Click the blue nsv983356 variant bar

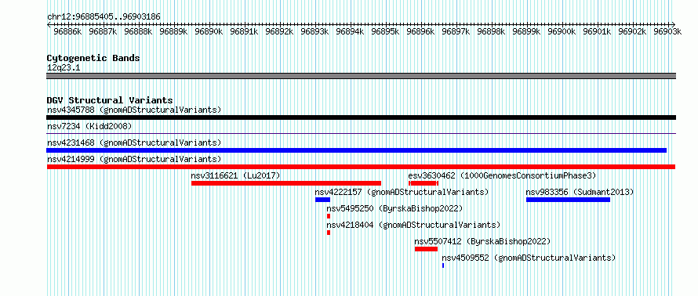click(x=568, y=200)
